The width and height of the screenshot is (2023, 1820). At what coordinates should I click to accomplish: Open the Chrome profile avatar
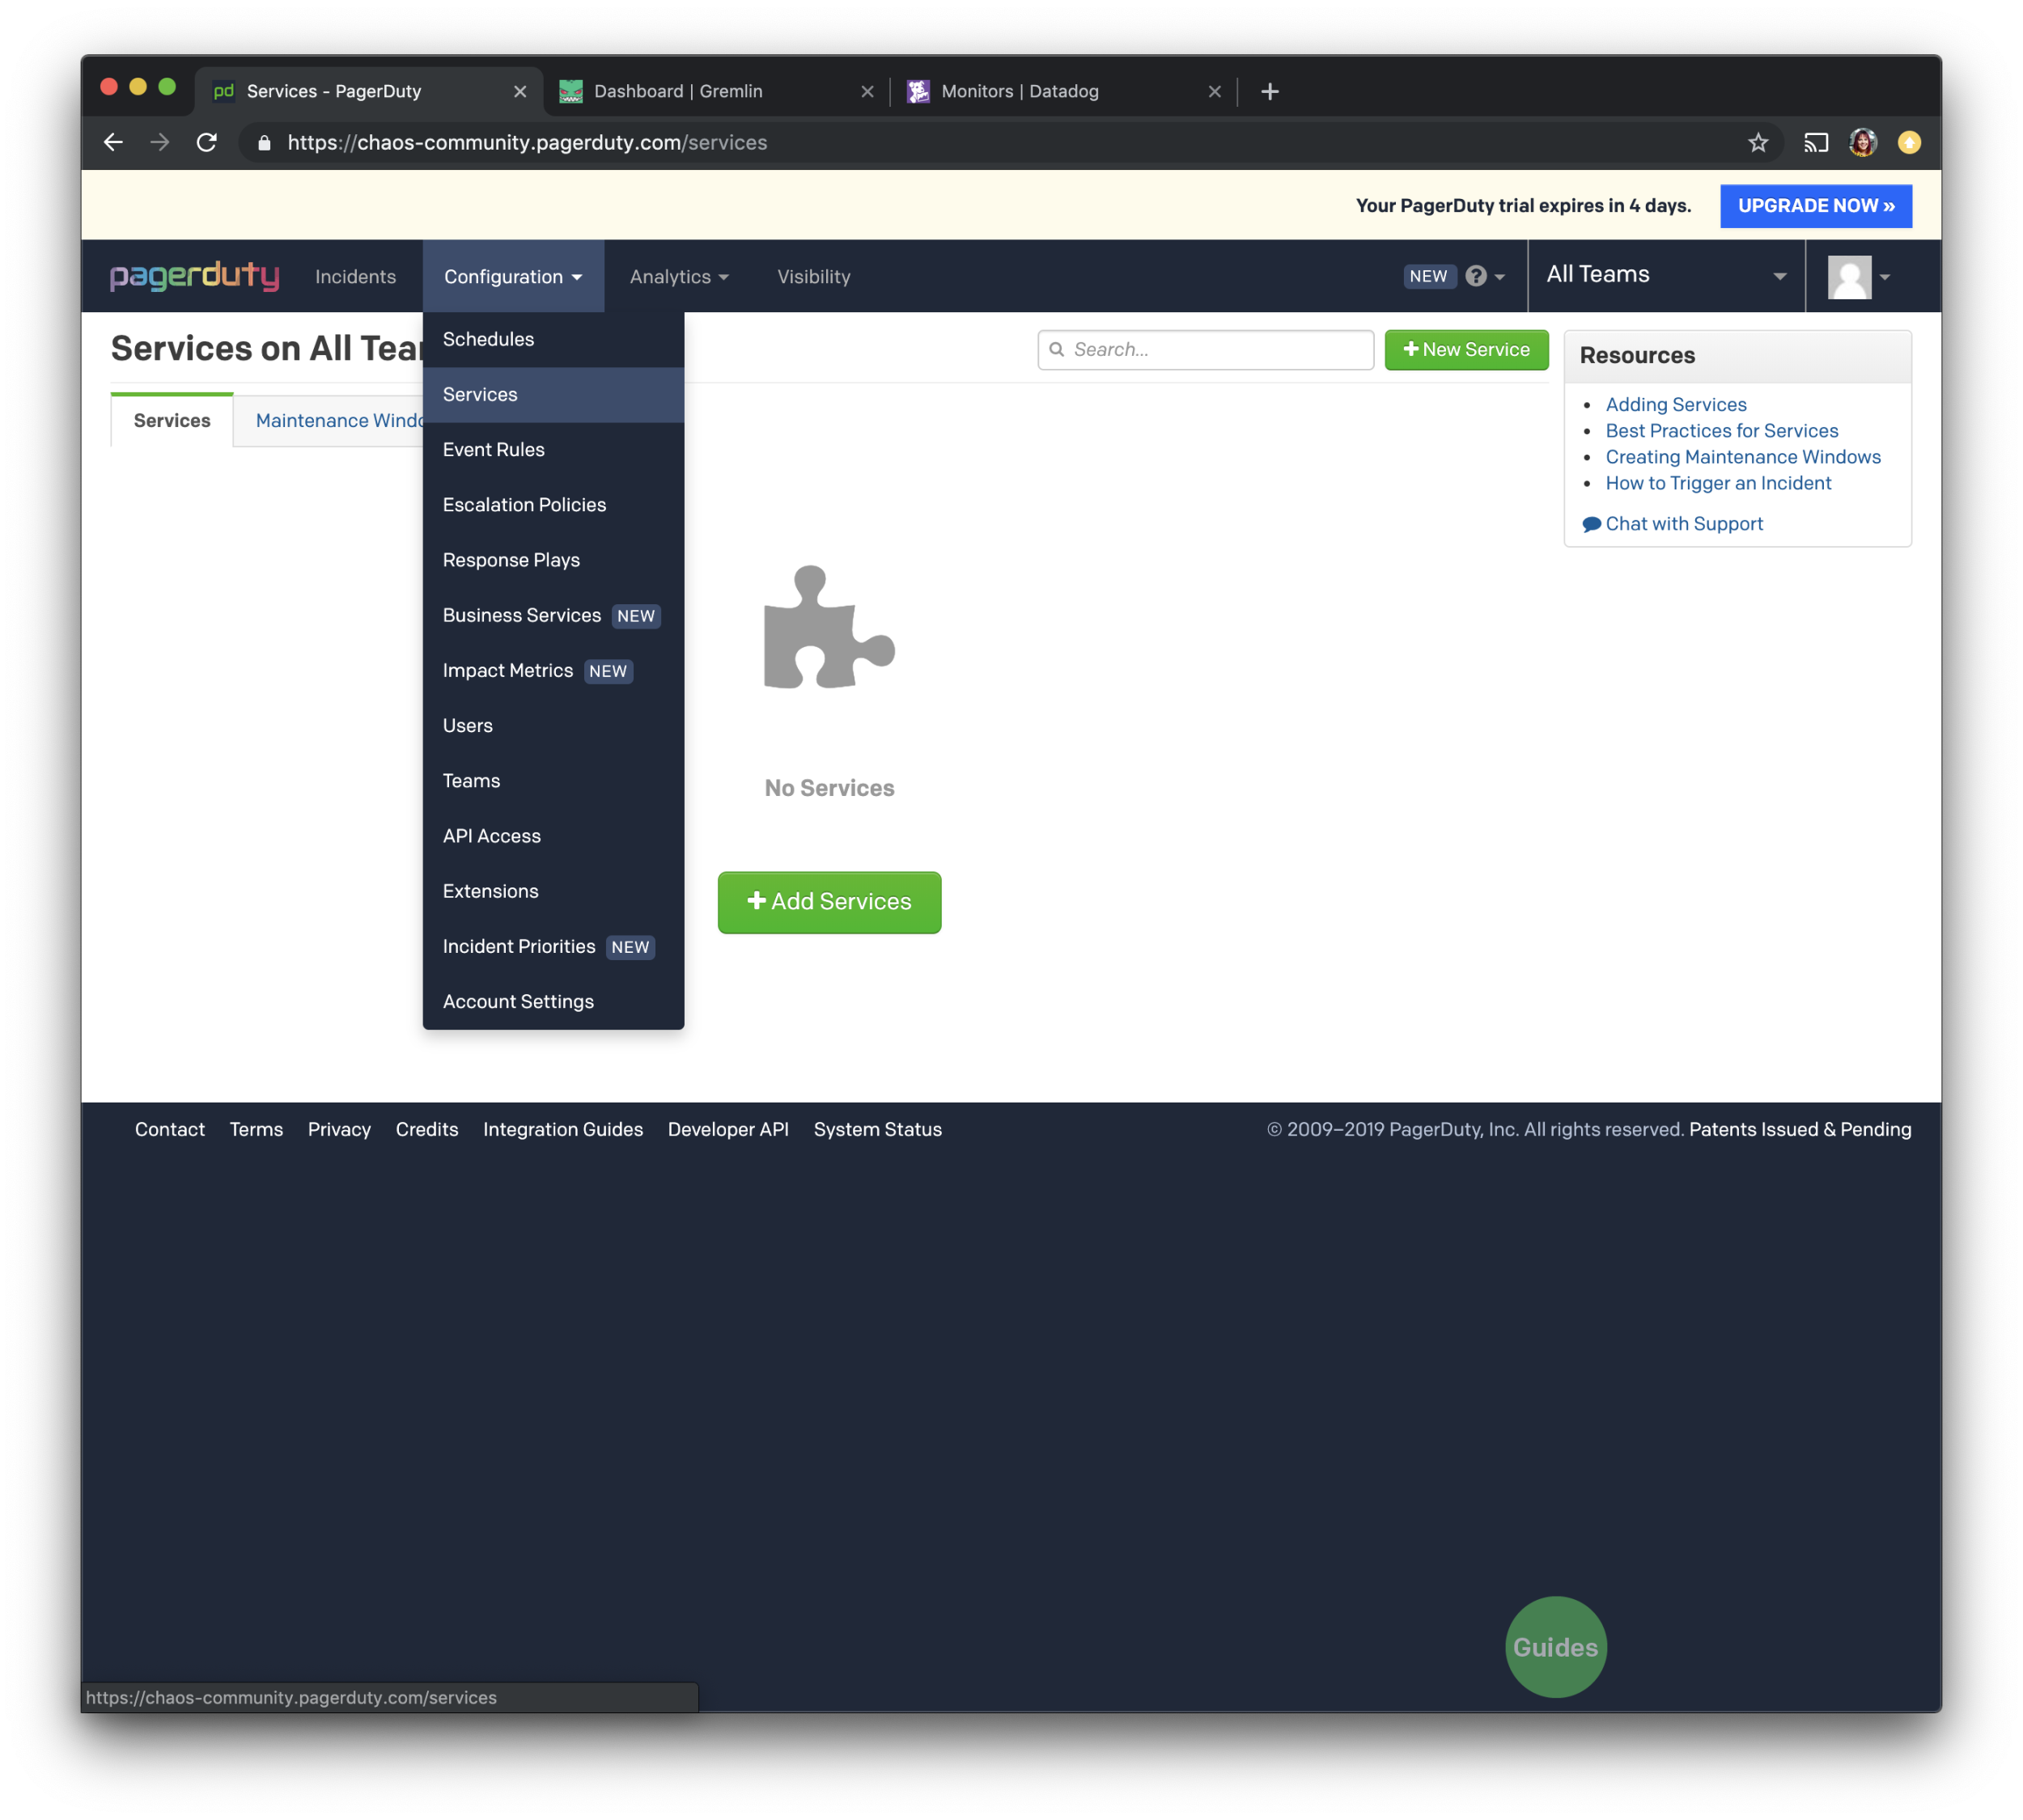[1862, 143]
